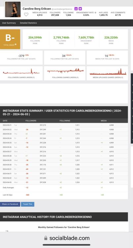
Task: Click Last 30 days followers total -368
Action: click(27, 195)
